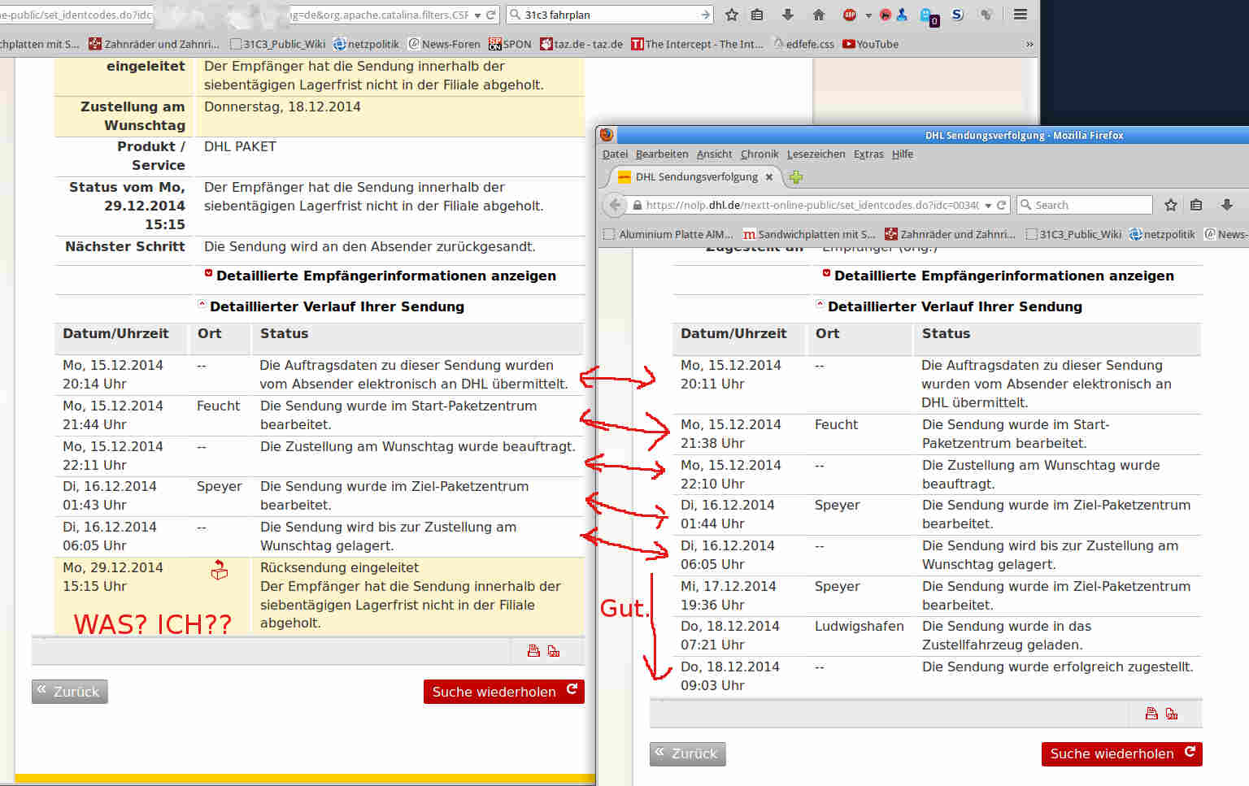
Task: Click the search go arrow beside 31c3 fahrplan
Action: [x=704, y=15]
